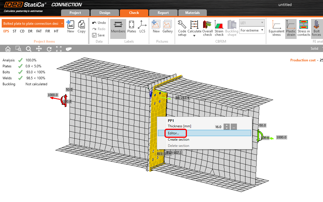Open Code setup
The width and height of the screenshot is (323, 202).
pyautogui.click(x=182, y=28)
